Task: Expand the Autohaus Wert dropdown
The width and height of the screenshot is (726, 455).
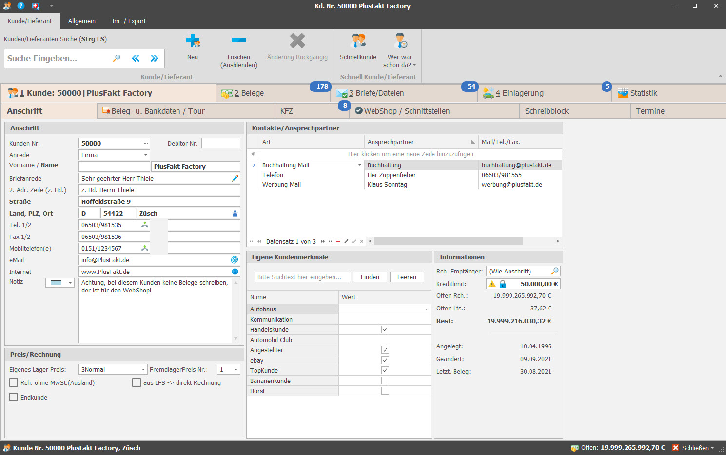Action: pyautogui.click(x=427, y=309)
